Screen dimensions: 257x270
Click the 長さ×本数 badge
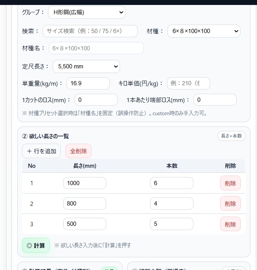pos(232,136)
